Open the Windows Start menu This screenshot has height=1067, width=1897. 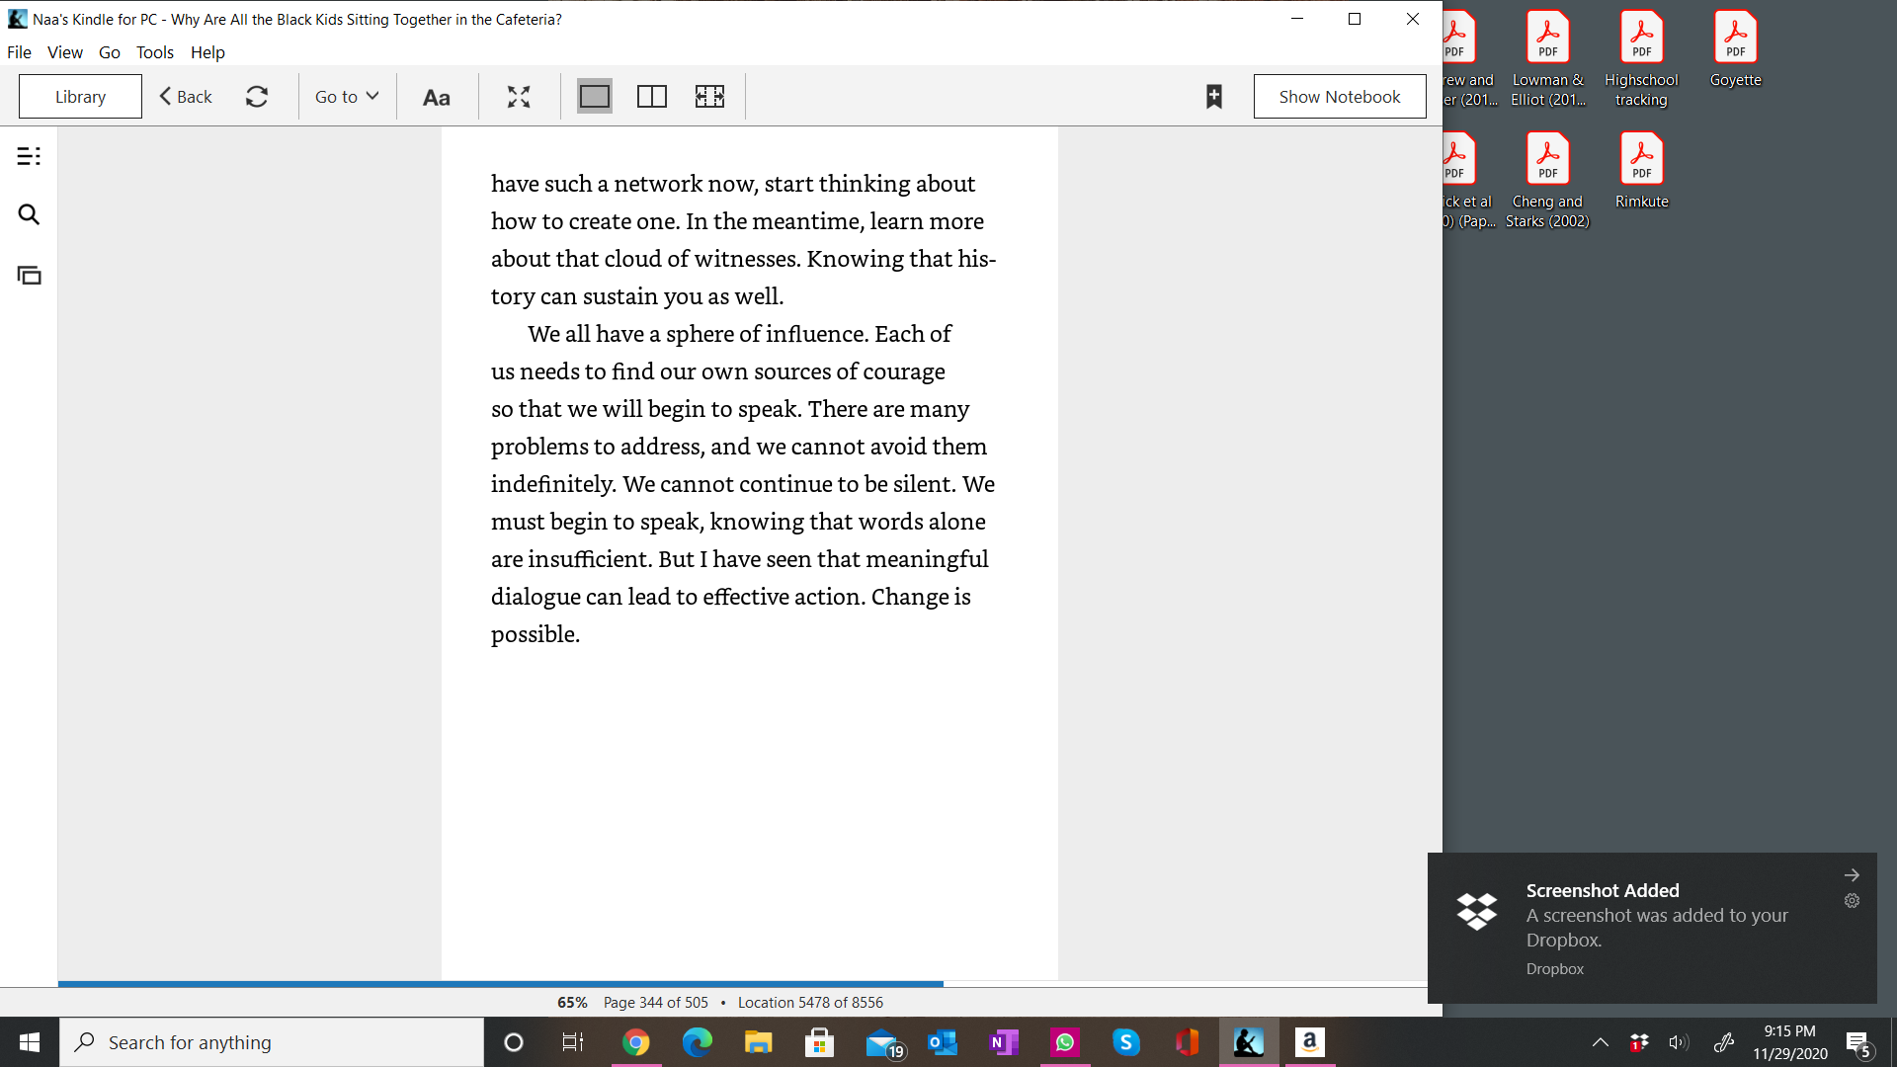point(30,1042)
